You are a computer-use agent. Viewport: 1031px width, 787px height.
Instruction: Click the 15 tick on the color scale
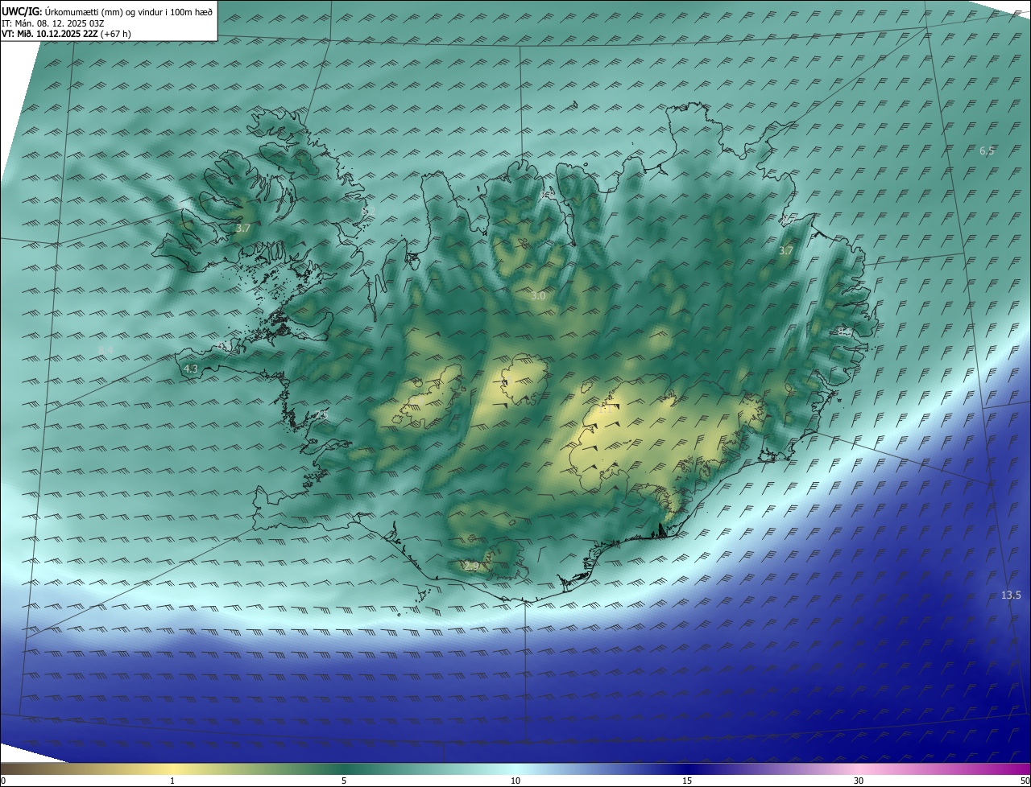(x=687, y=781)
